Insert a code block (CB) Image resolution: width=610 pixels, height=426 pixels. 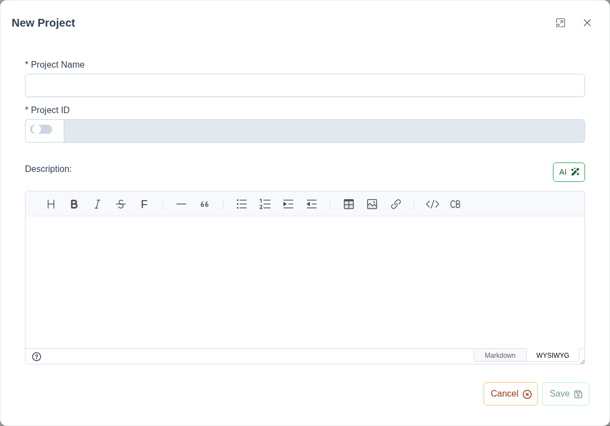455,204
